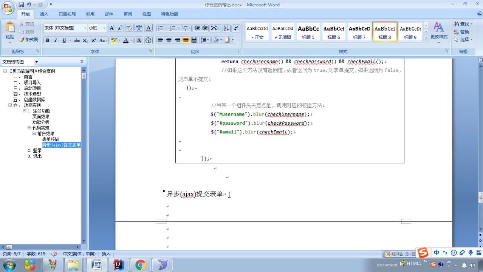This screenshot has width=483, height=272.
Task: Toggle Italic formatting
Action: [56, 40]
